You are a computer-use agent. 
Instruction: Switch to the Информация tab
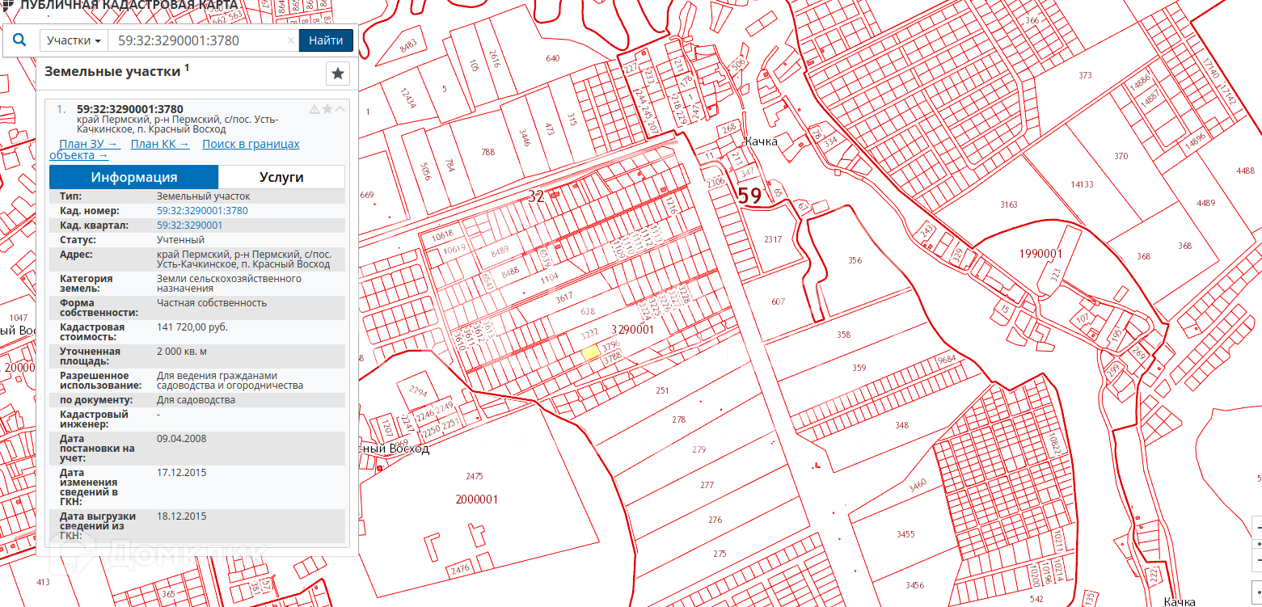[x=134, y=177]
